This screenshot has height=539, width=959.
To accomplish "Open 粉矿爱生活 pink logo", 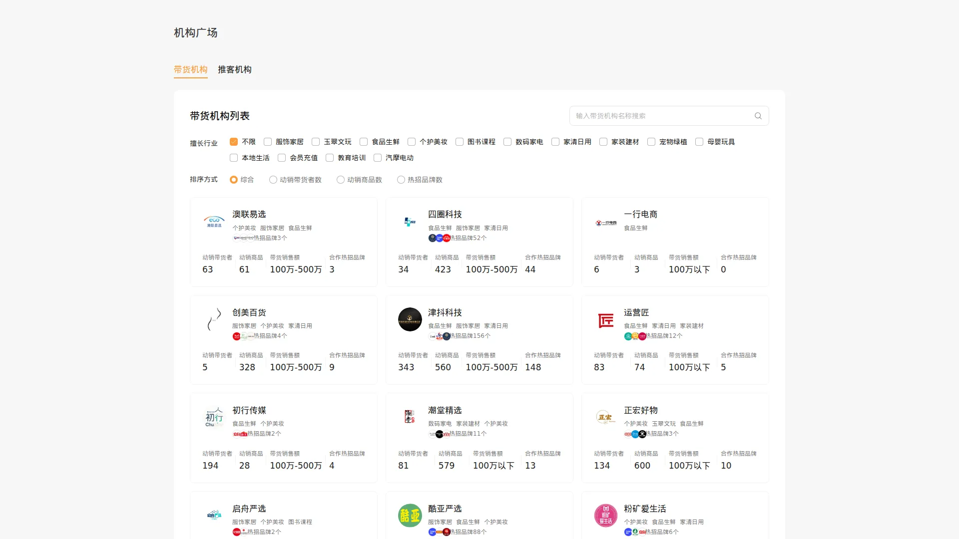I will pyautogui.click(x=606, y=516).
